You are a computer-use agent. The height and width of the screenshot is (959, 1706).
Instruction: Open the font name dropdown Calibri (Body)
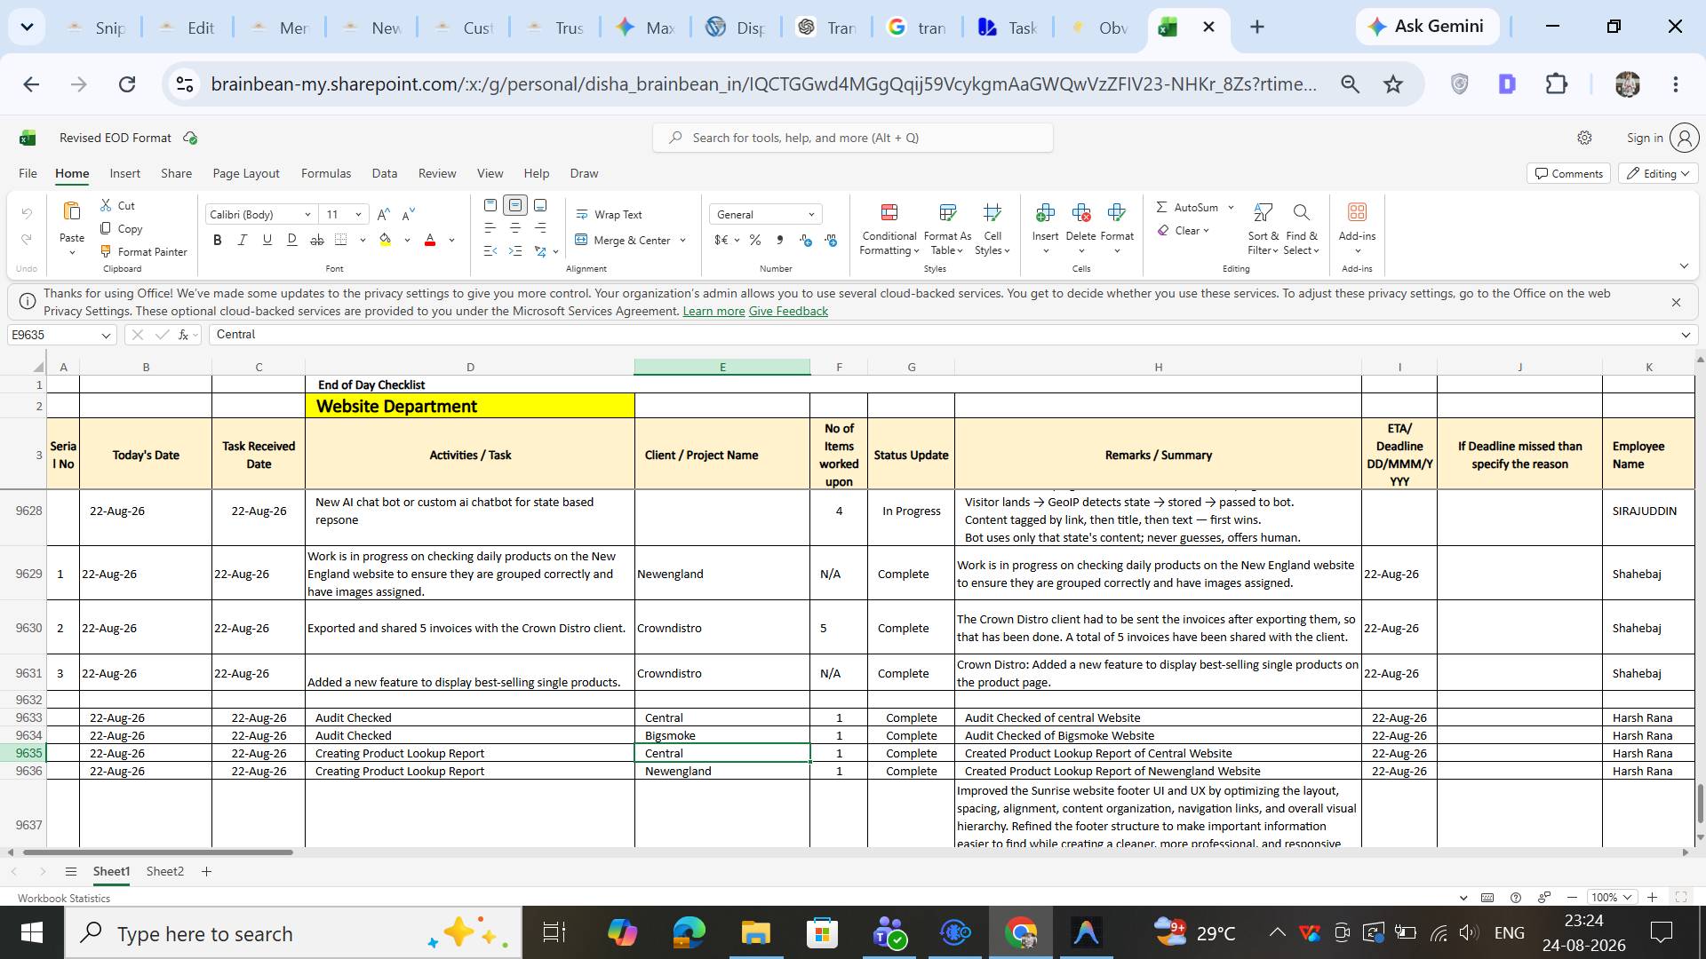pyautogui.click(x=261, y=215)
